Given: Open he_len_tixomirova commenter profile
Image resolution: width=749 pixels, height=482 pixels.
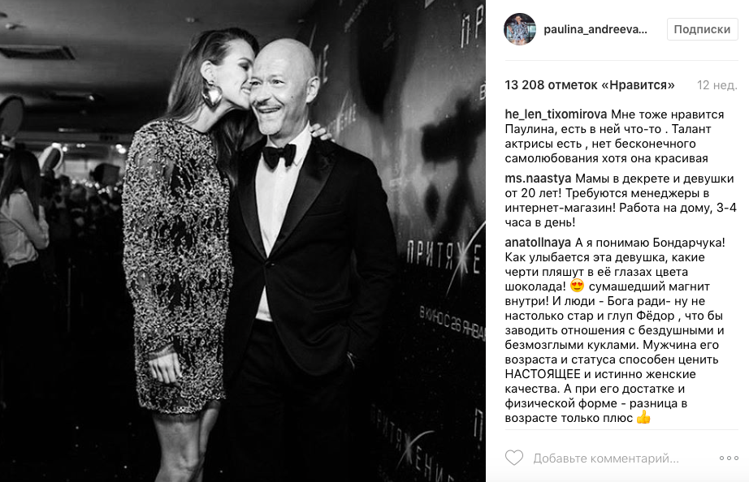Looking at the screenshot, I should pos(556,114).
